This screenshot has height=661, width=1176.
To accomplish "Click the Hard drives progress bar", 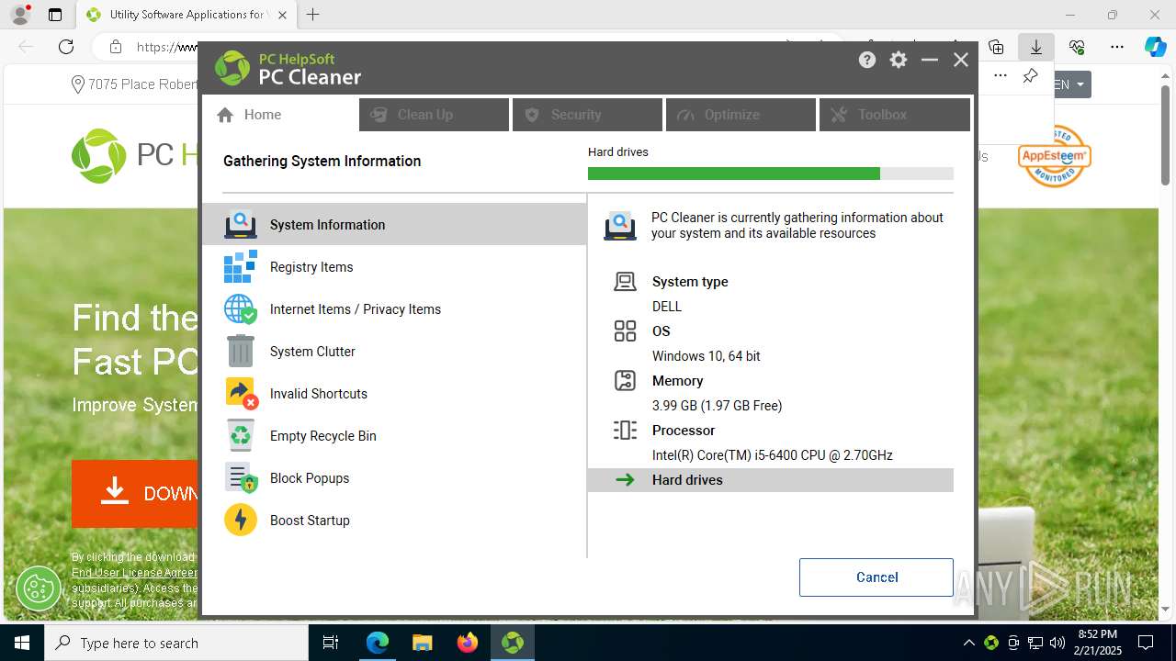I will 771,174.
